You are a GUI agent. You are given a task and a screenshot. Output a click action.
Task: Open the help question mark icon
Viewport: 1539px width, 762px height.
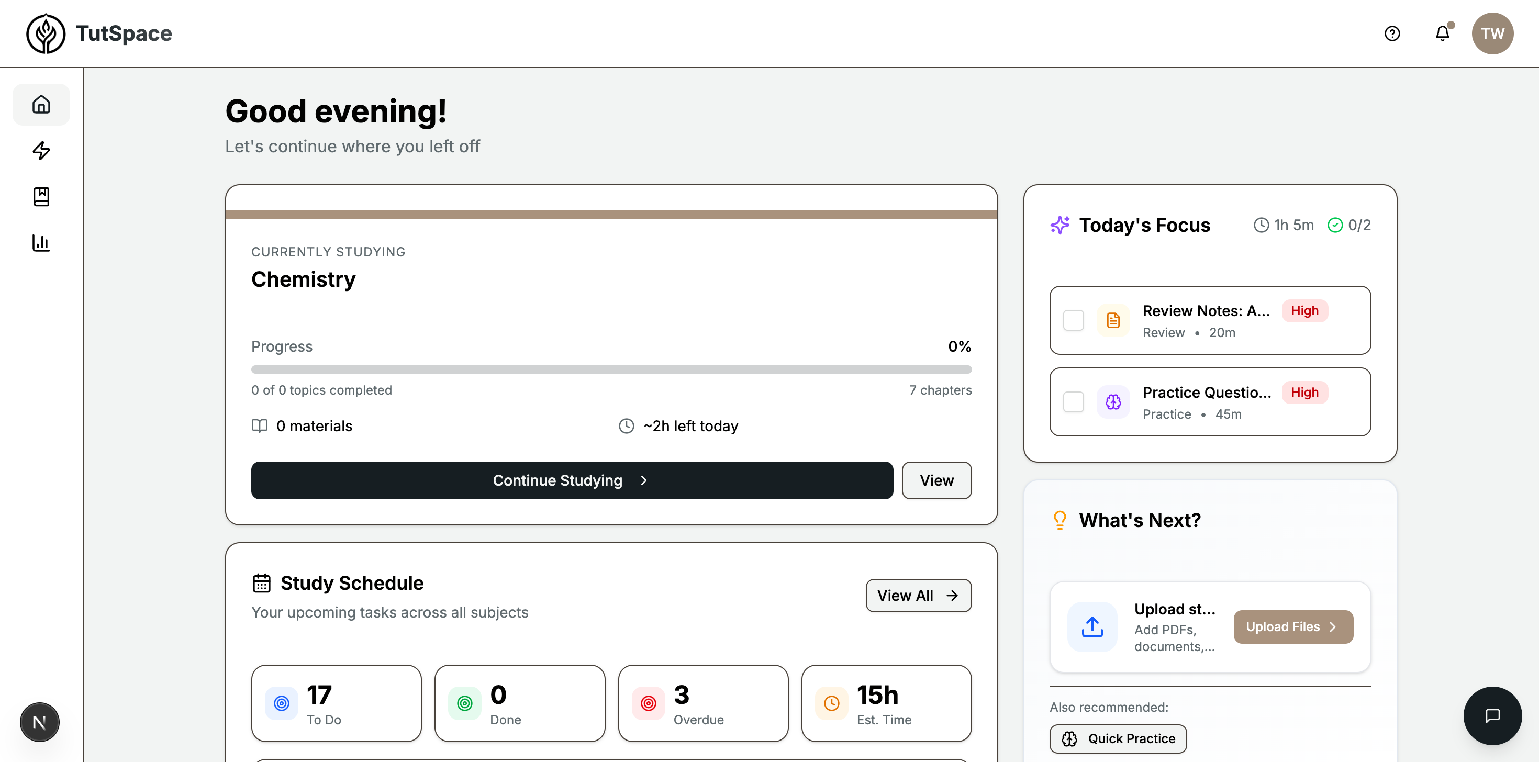coord(1392,33)
